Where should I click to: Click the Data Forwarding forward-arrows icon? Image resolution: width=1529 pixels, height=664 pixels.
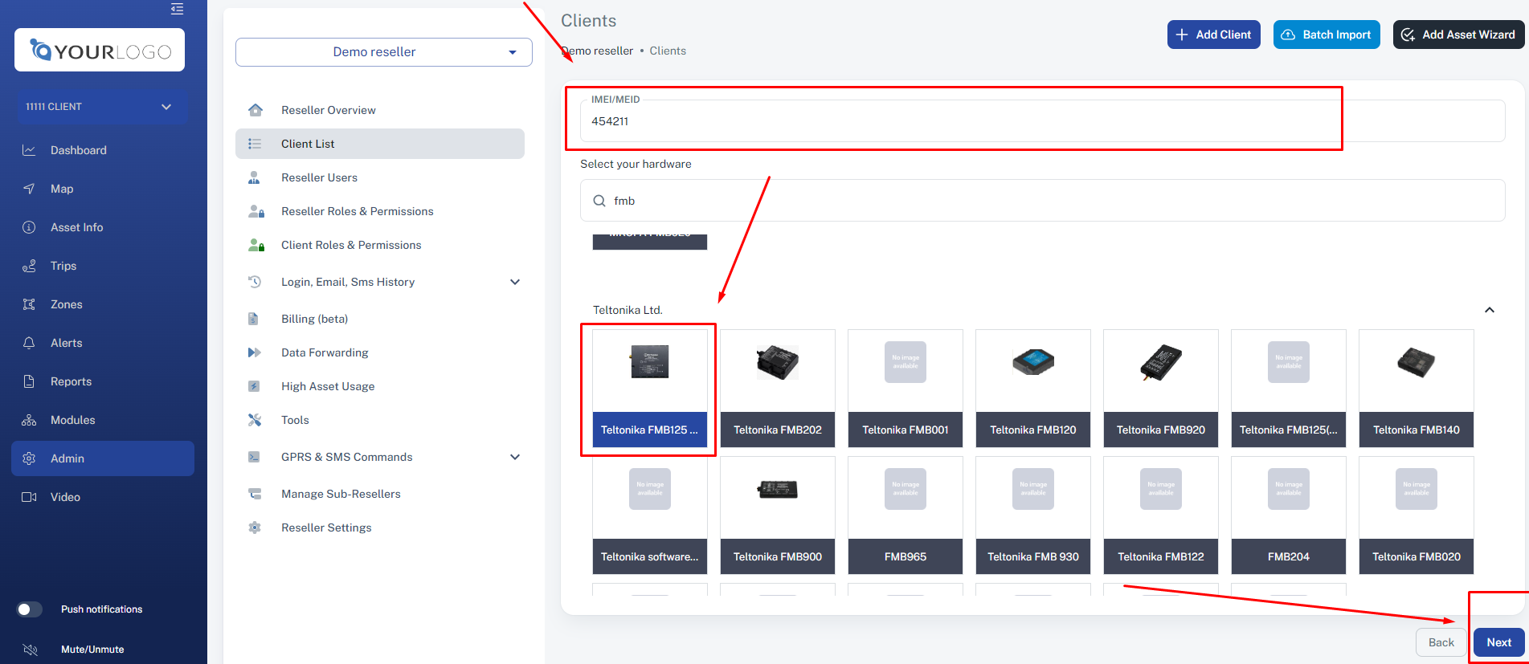pos(255,352)
